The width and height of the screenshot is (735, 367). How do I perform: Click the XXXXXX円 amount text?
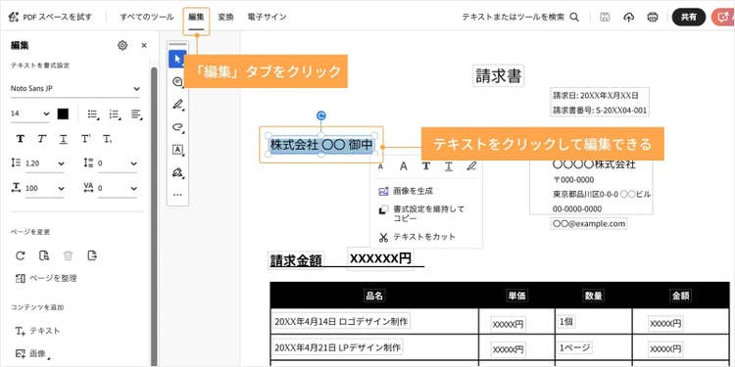click(380, 258)
